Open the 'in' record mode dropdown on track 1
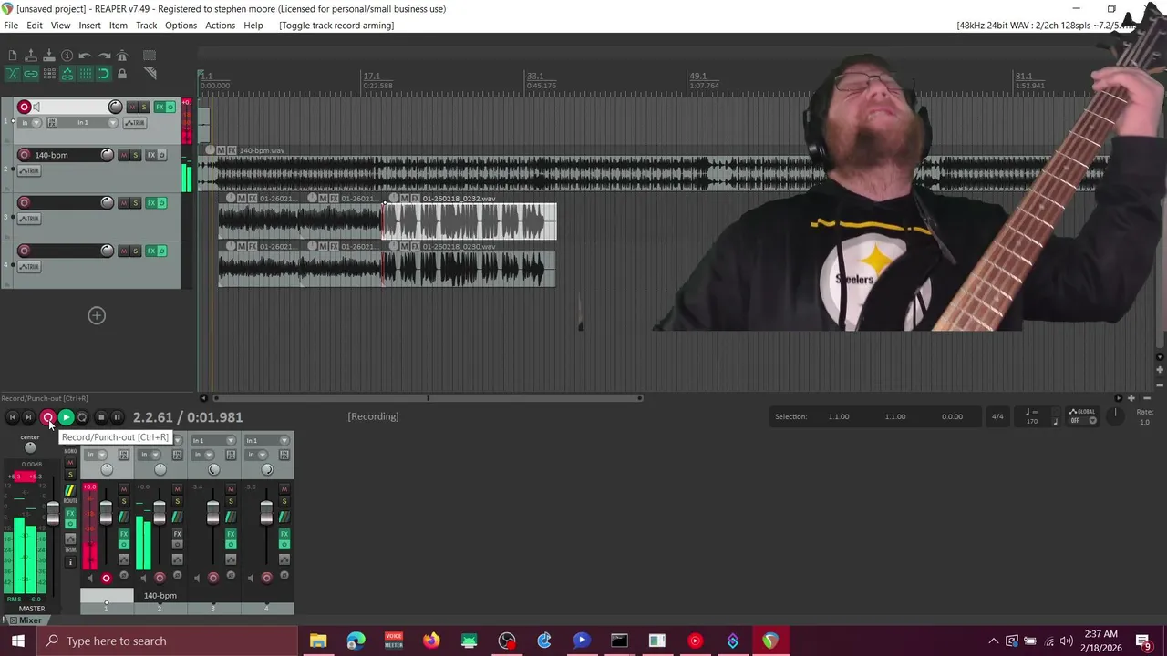The height and width of the screenshot is (656, 1167). click(30, 123)
